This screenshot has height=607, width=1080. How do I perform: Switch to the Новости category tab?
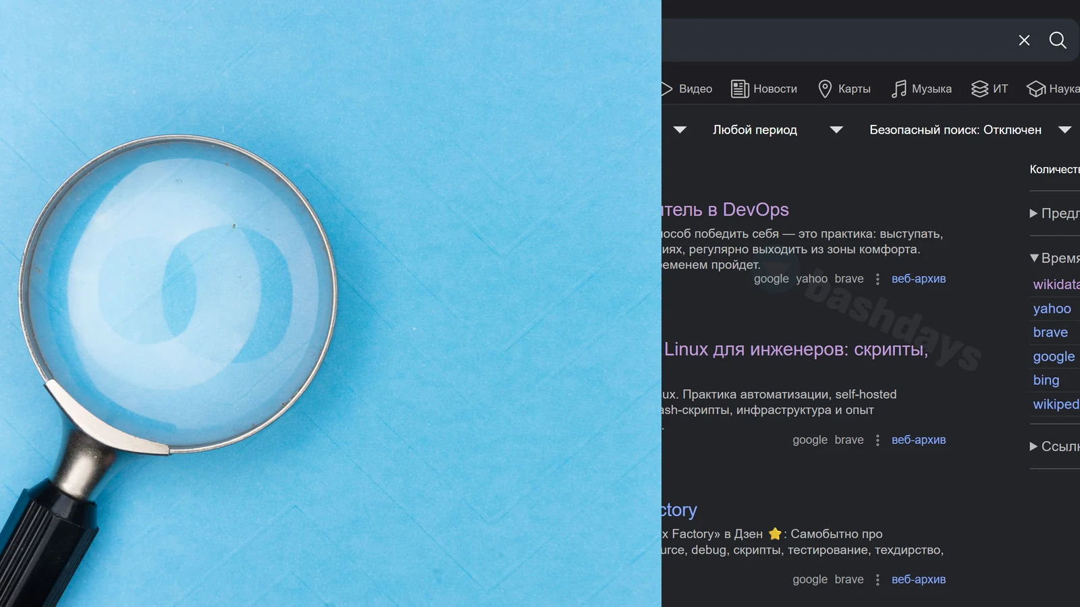click(764, 89)
